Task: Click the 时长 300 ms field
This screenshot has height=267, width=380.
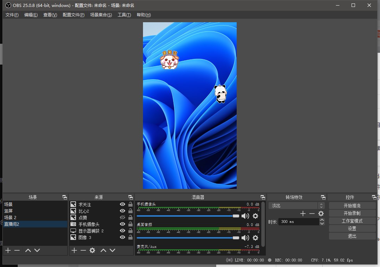Action: pos(298,222)
